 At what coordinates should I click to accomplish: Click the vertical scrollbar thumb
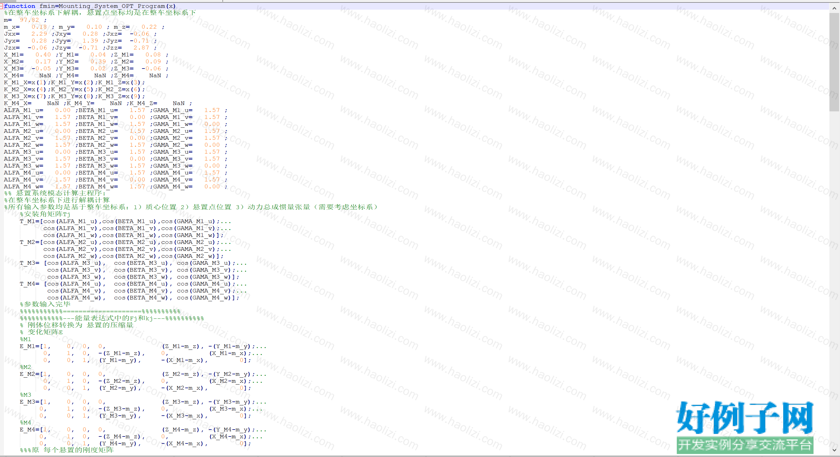834,62
